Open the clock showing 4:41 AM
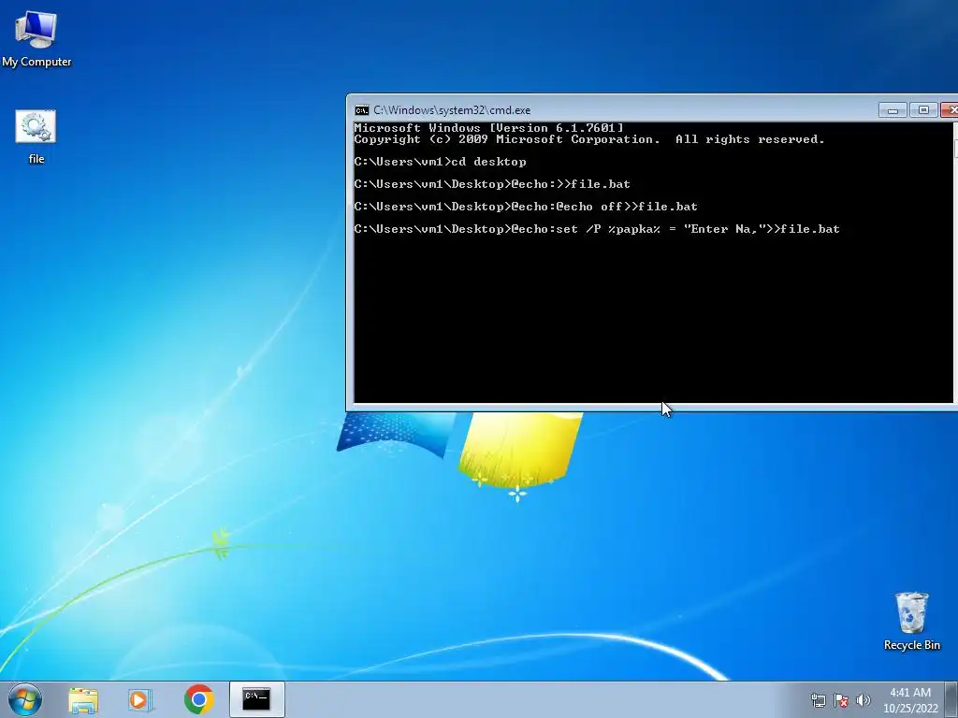 tap(909, 693)
